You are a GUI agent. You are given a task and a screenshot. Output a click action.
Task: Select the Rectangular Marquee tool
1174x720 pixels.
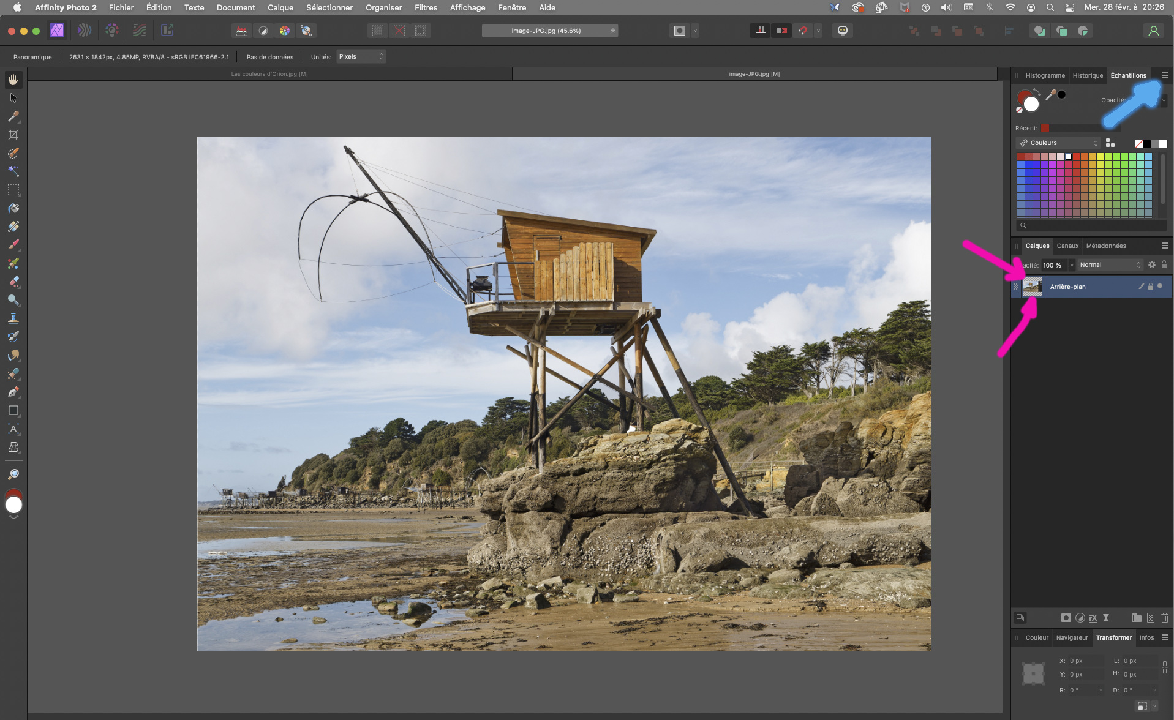13,190
